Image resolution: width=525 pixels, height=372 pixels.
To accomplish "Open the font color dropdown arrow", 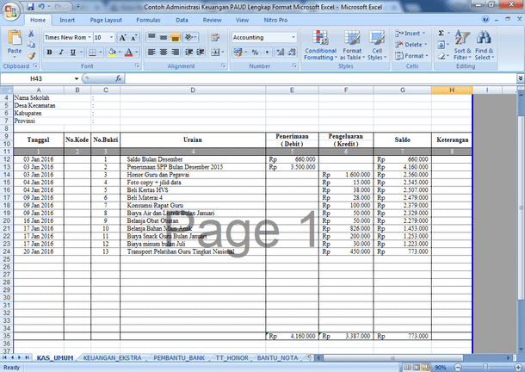I will pyautogui.click(x=137, y=53).
